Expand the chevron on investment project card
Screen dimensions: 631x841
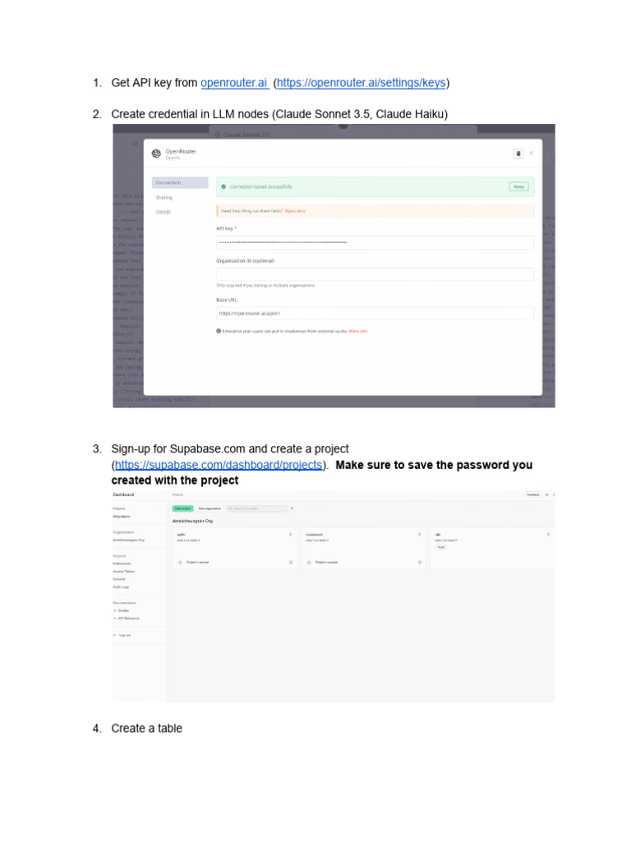420,534
